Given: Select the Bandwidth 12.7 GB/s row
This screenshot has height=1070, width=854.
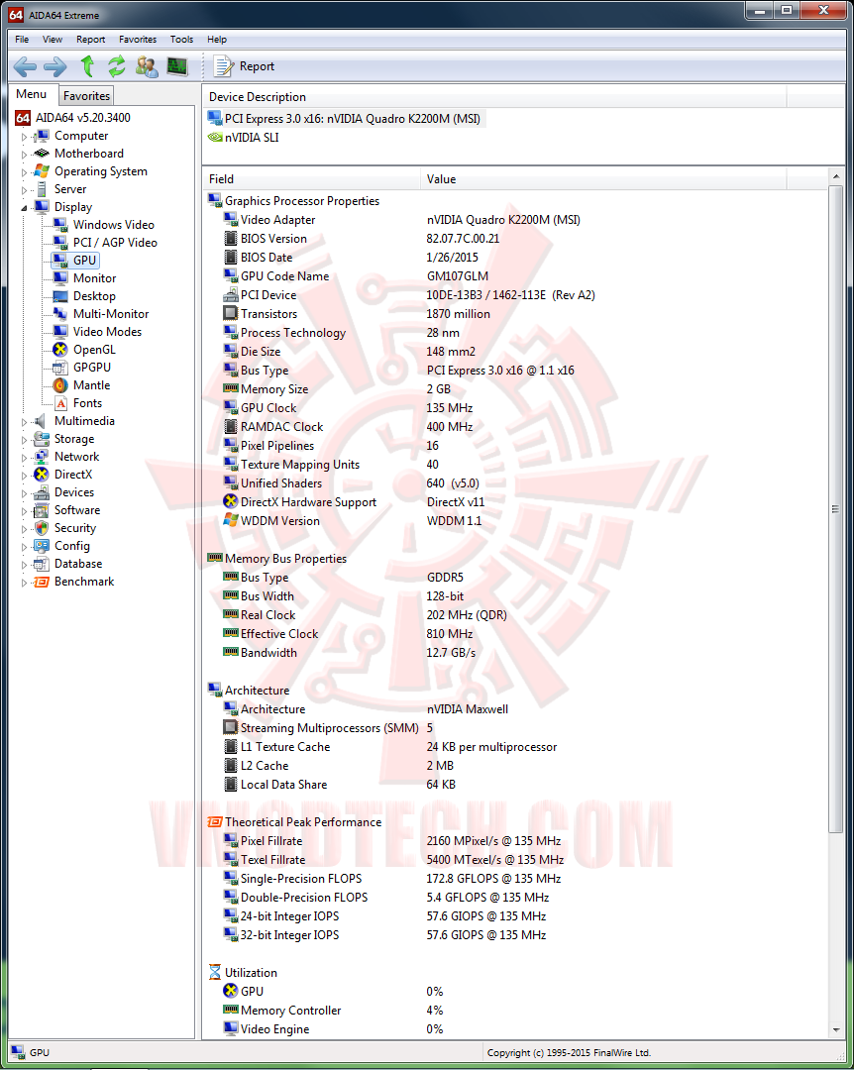Looking at the screenshot, I should 515,652.
